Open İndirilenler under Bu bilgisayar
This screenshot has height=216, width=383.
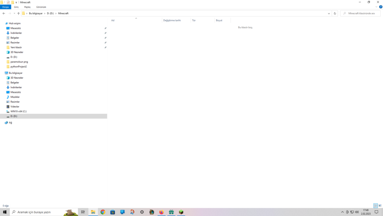(16, 87)
